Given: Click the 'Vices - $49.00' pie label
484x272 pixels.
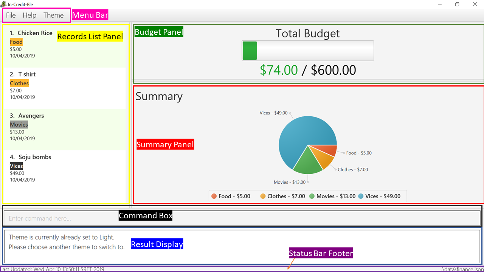Looking at the screenshot, I should [x=274, y=113].
